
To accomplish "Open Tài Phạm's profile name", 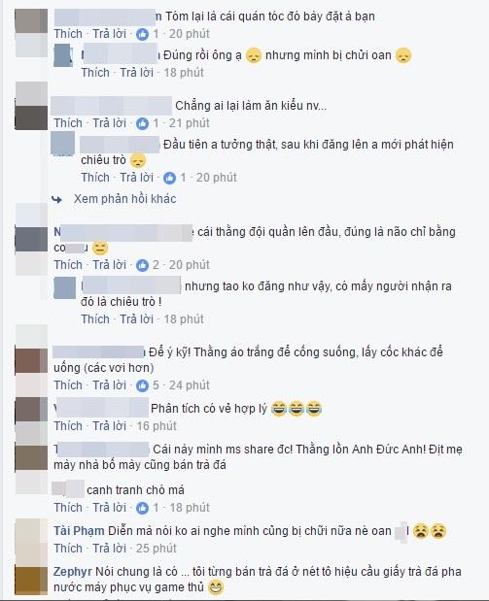I will coord(79,531).
